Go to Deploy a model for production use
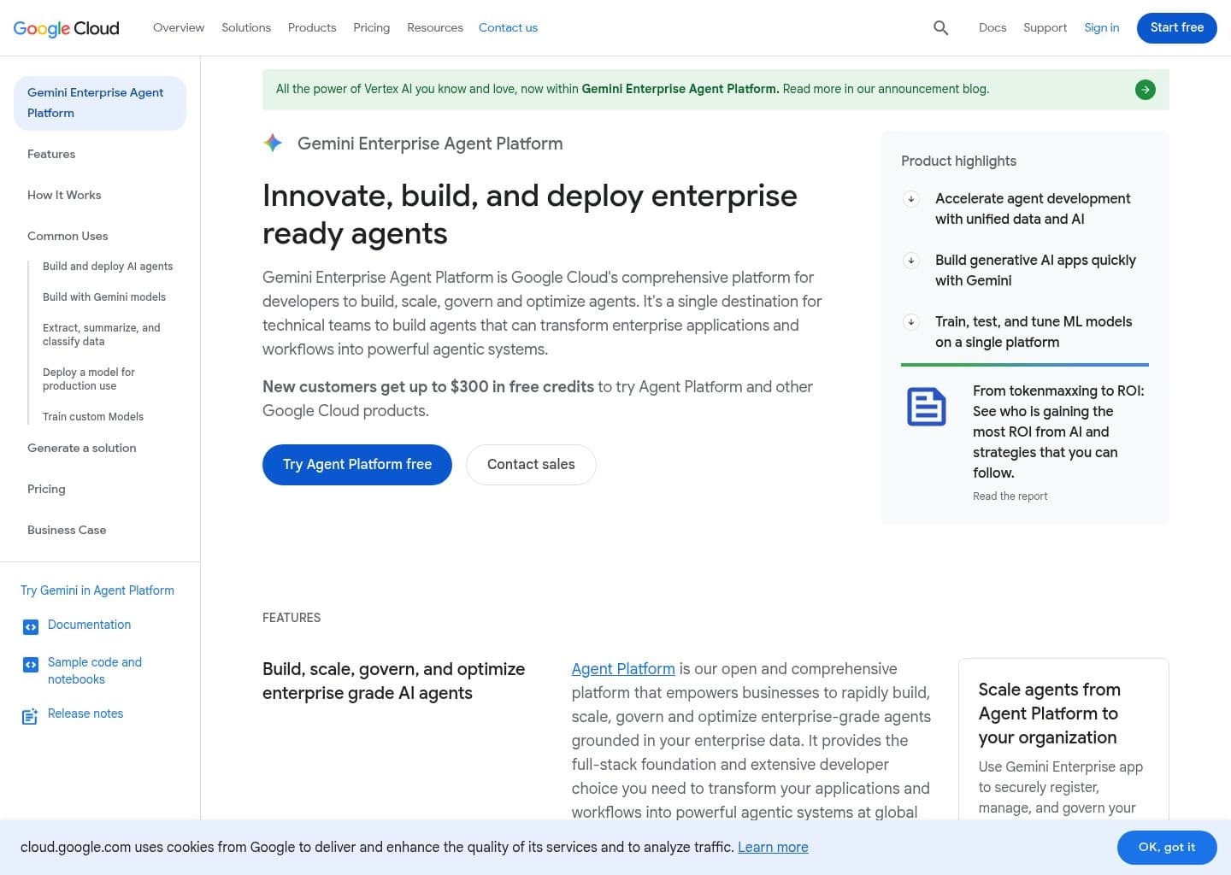 (89, 379)
